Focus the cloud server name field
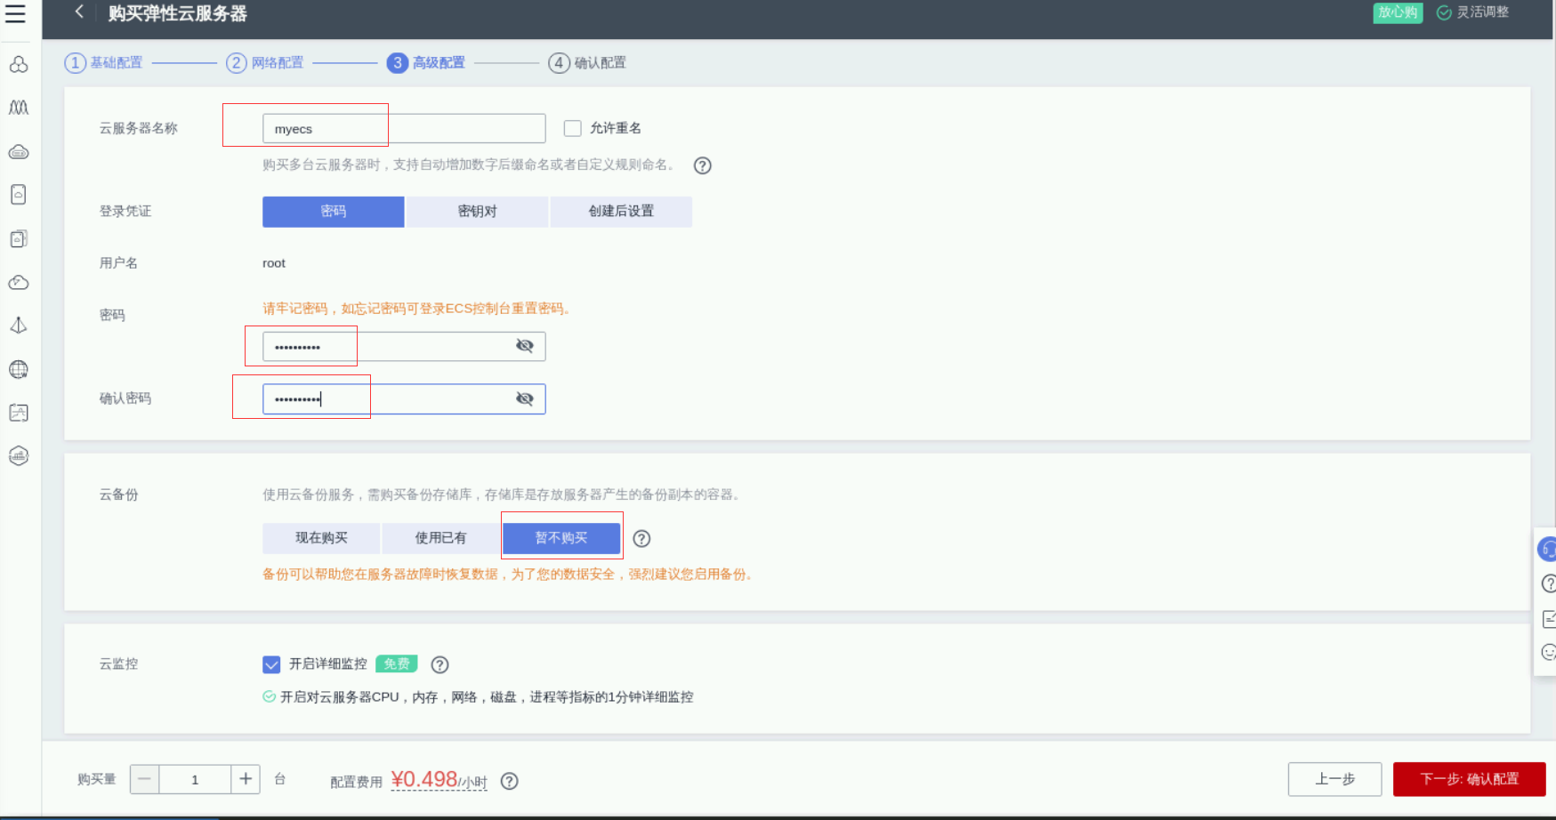This screenshot has height=820, width=1556. point(404,129)
